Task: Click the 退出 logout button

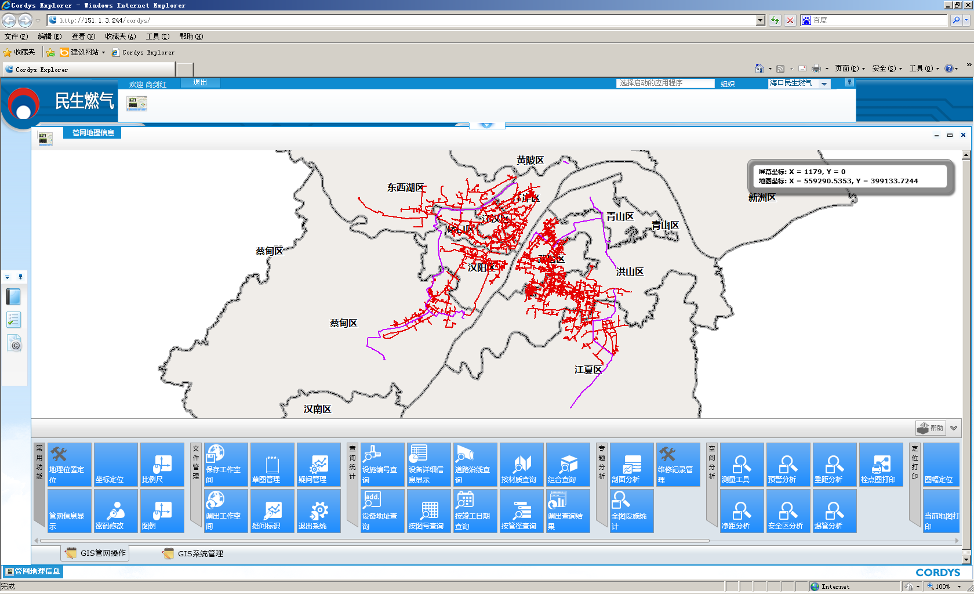Action: (200, 83)
